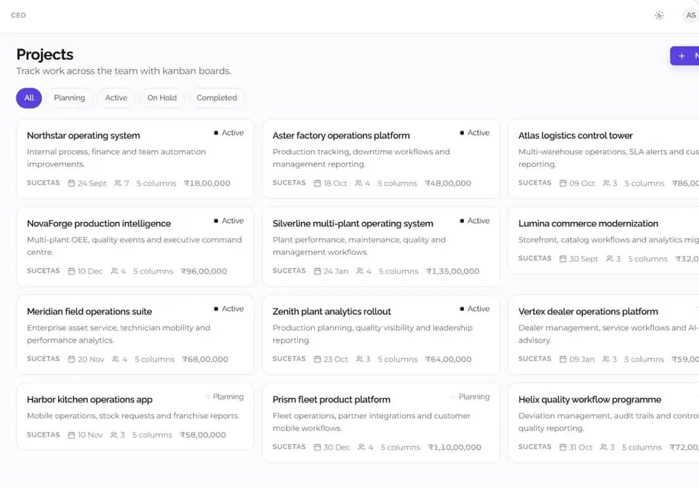The width and height of the screenshot is (699, 488).
Task: Click budget ₹1,35,00,000 on Silverline card
Action: coord(453,271)
